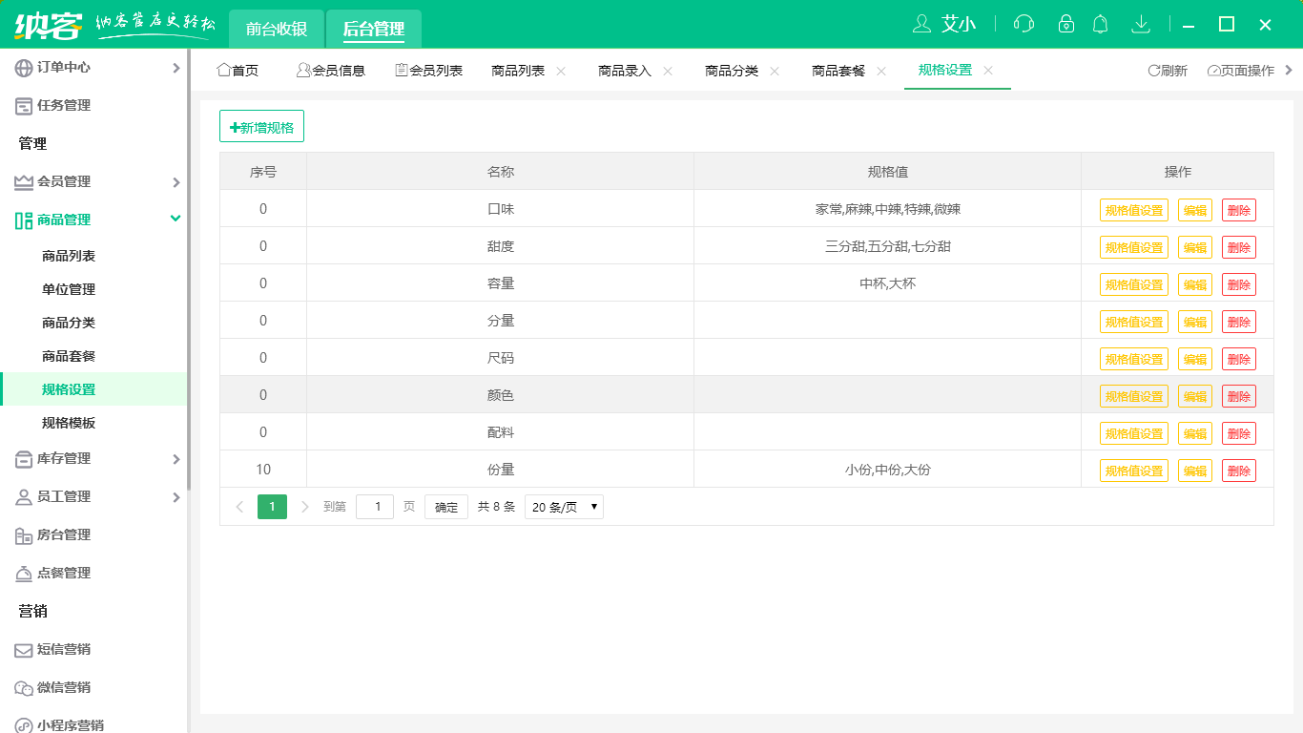Open the 20 条/页 page size dropdown
Image resolution: width=1303 pixels, height=733 pixels.
click(564, 507)
